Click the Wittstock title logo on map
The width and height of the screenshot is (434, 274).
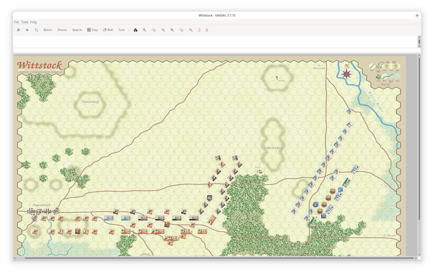40,66
